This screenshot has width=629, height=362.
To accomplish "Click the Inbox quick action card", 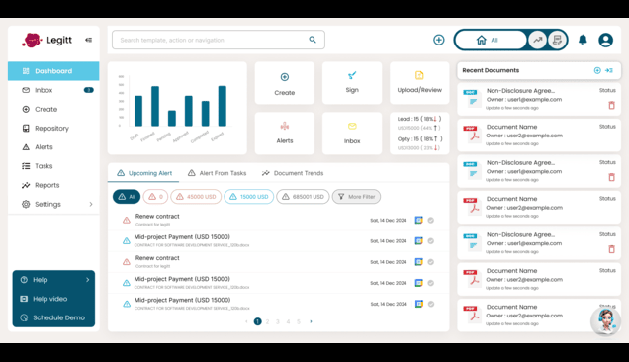I will [x=352, y=134].
